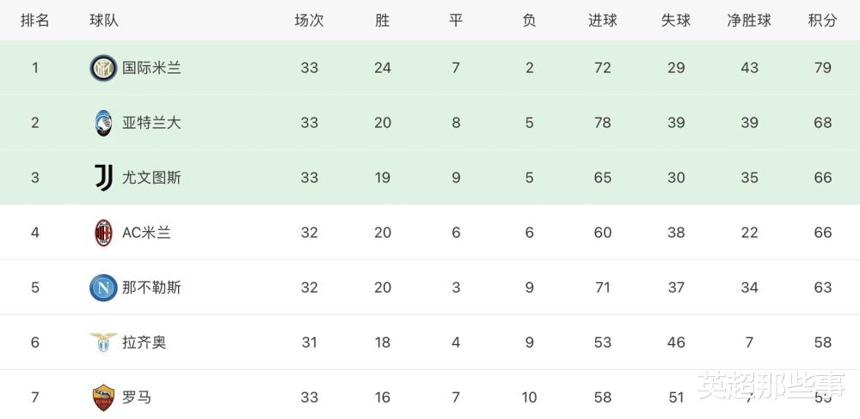
Task: Select the Roma wolf crest
Action: click(103, 397)
